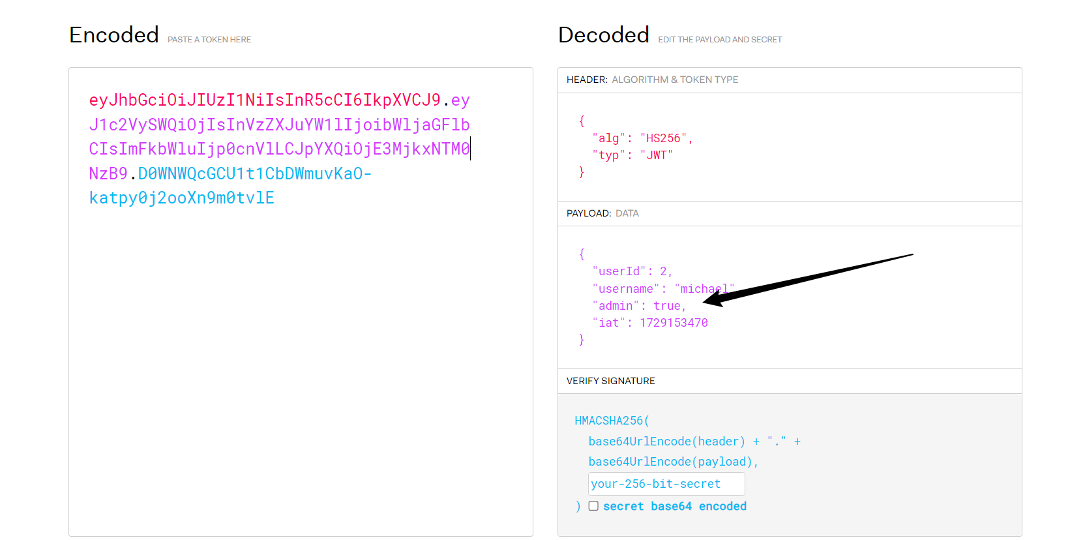Image resolution: width=1070 pixels, height=540 pixels.
Task: Click the base64UrlEncode(header) line
Action: [694, 442]
